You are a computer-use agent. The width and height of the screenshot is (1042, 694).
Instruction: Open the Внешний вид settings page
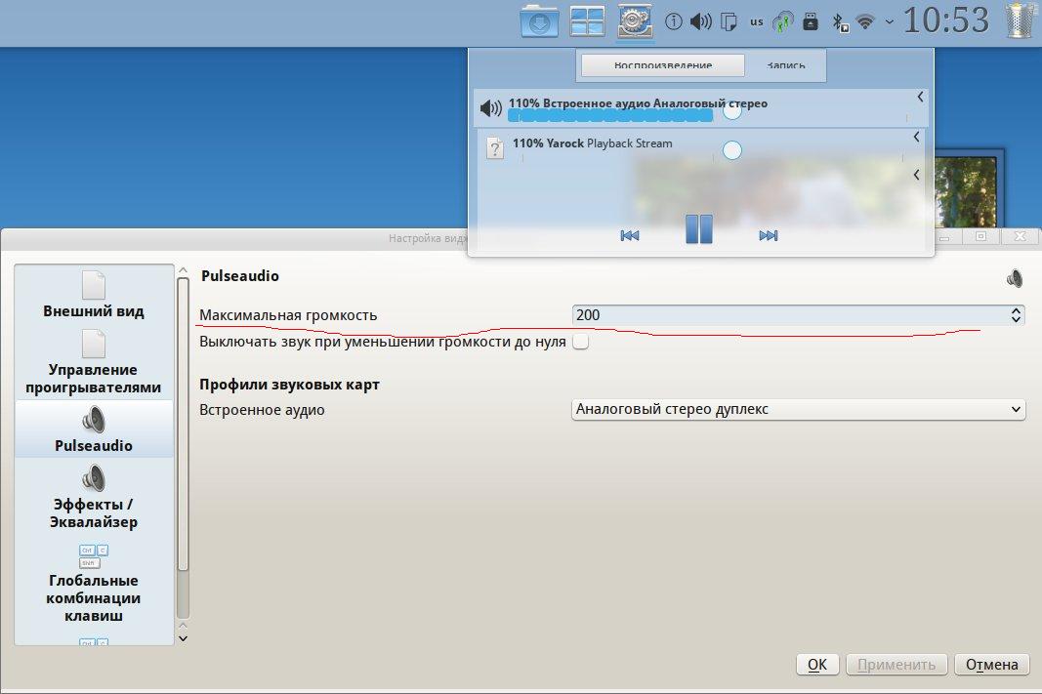94,295
